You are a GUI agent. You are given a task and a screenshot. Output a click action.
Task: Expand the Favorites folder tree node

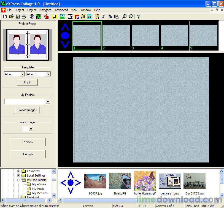19,171
